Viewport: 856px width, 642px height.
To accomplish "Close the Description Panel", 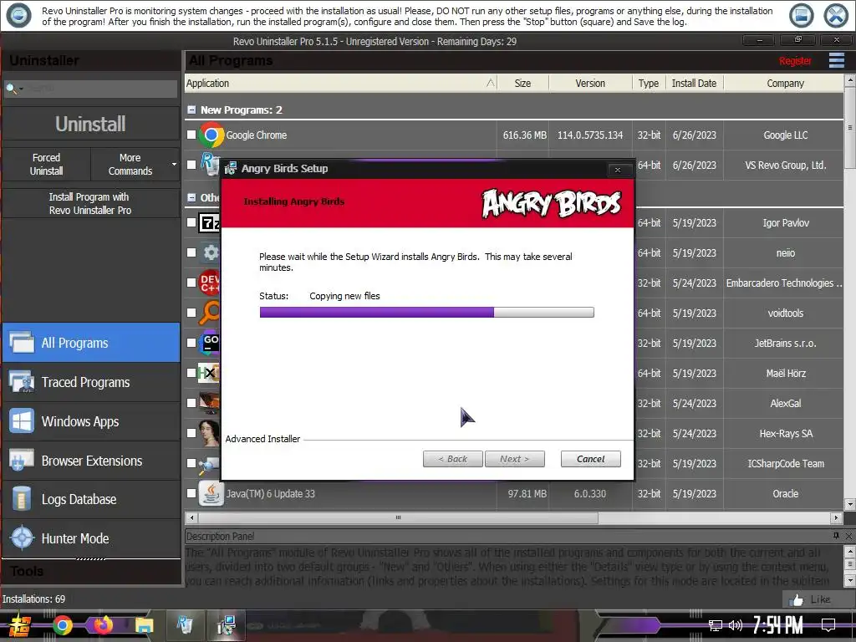I will (849, 536).
